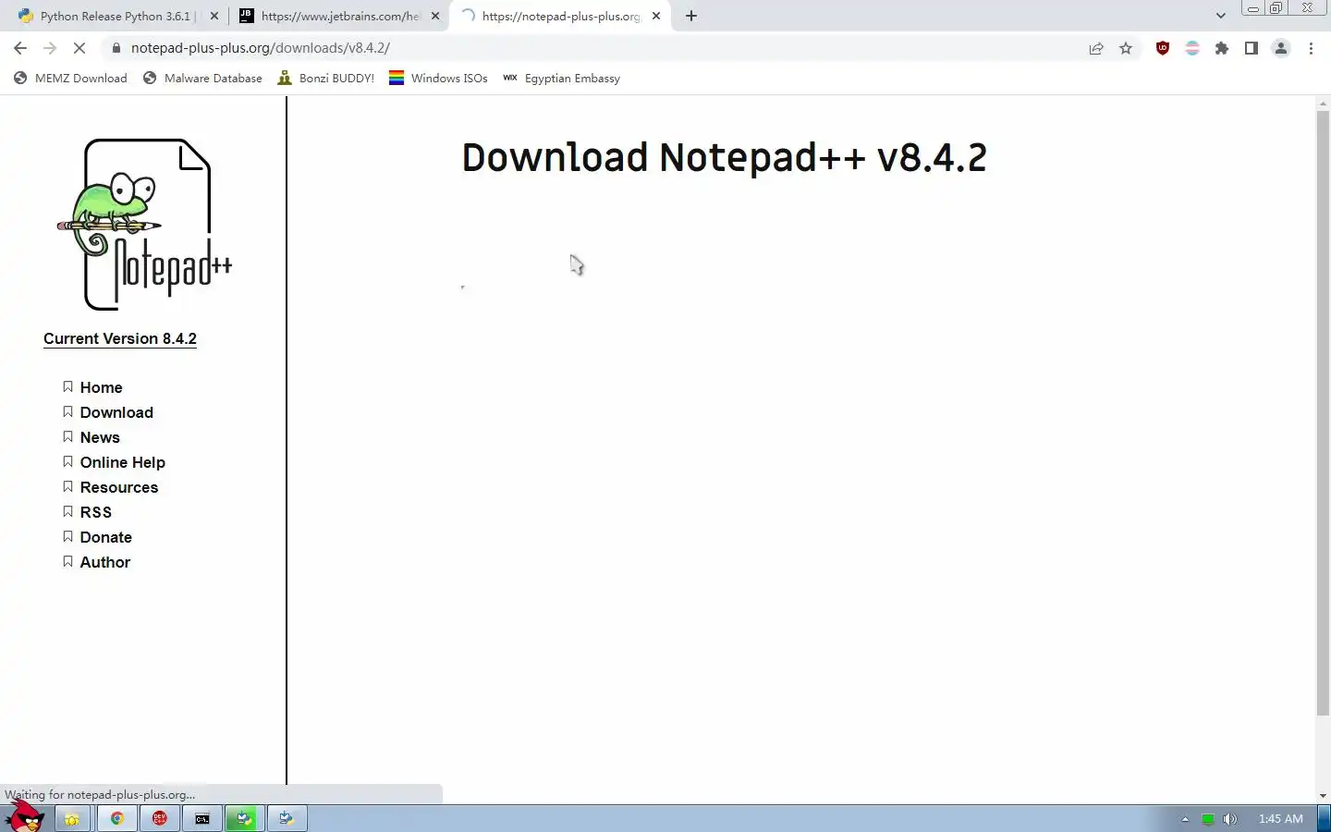Screen dimensions: 1331x832
Task: Open Download in the sidebar menu
Action: click(x=116, y=412)
